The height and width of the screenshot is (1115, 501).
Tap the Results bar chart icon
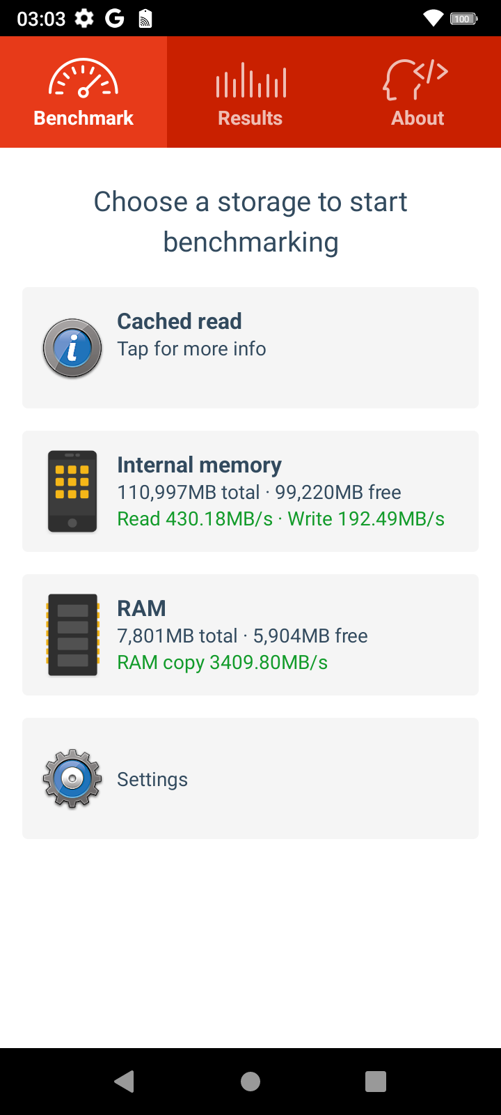(x=250, y=80)
